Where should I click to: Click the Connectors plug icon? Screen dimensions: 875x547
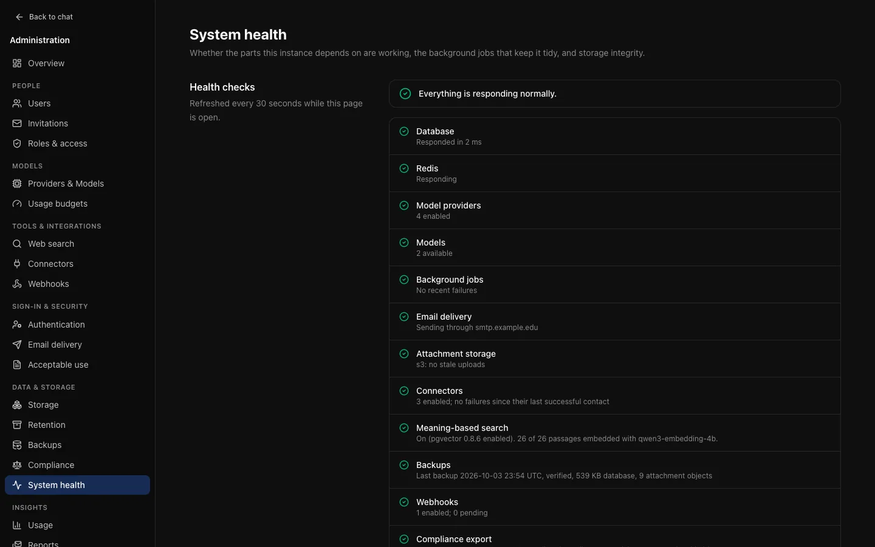point(17,264)
